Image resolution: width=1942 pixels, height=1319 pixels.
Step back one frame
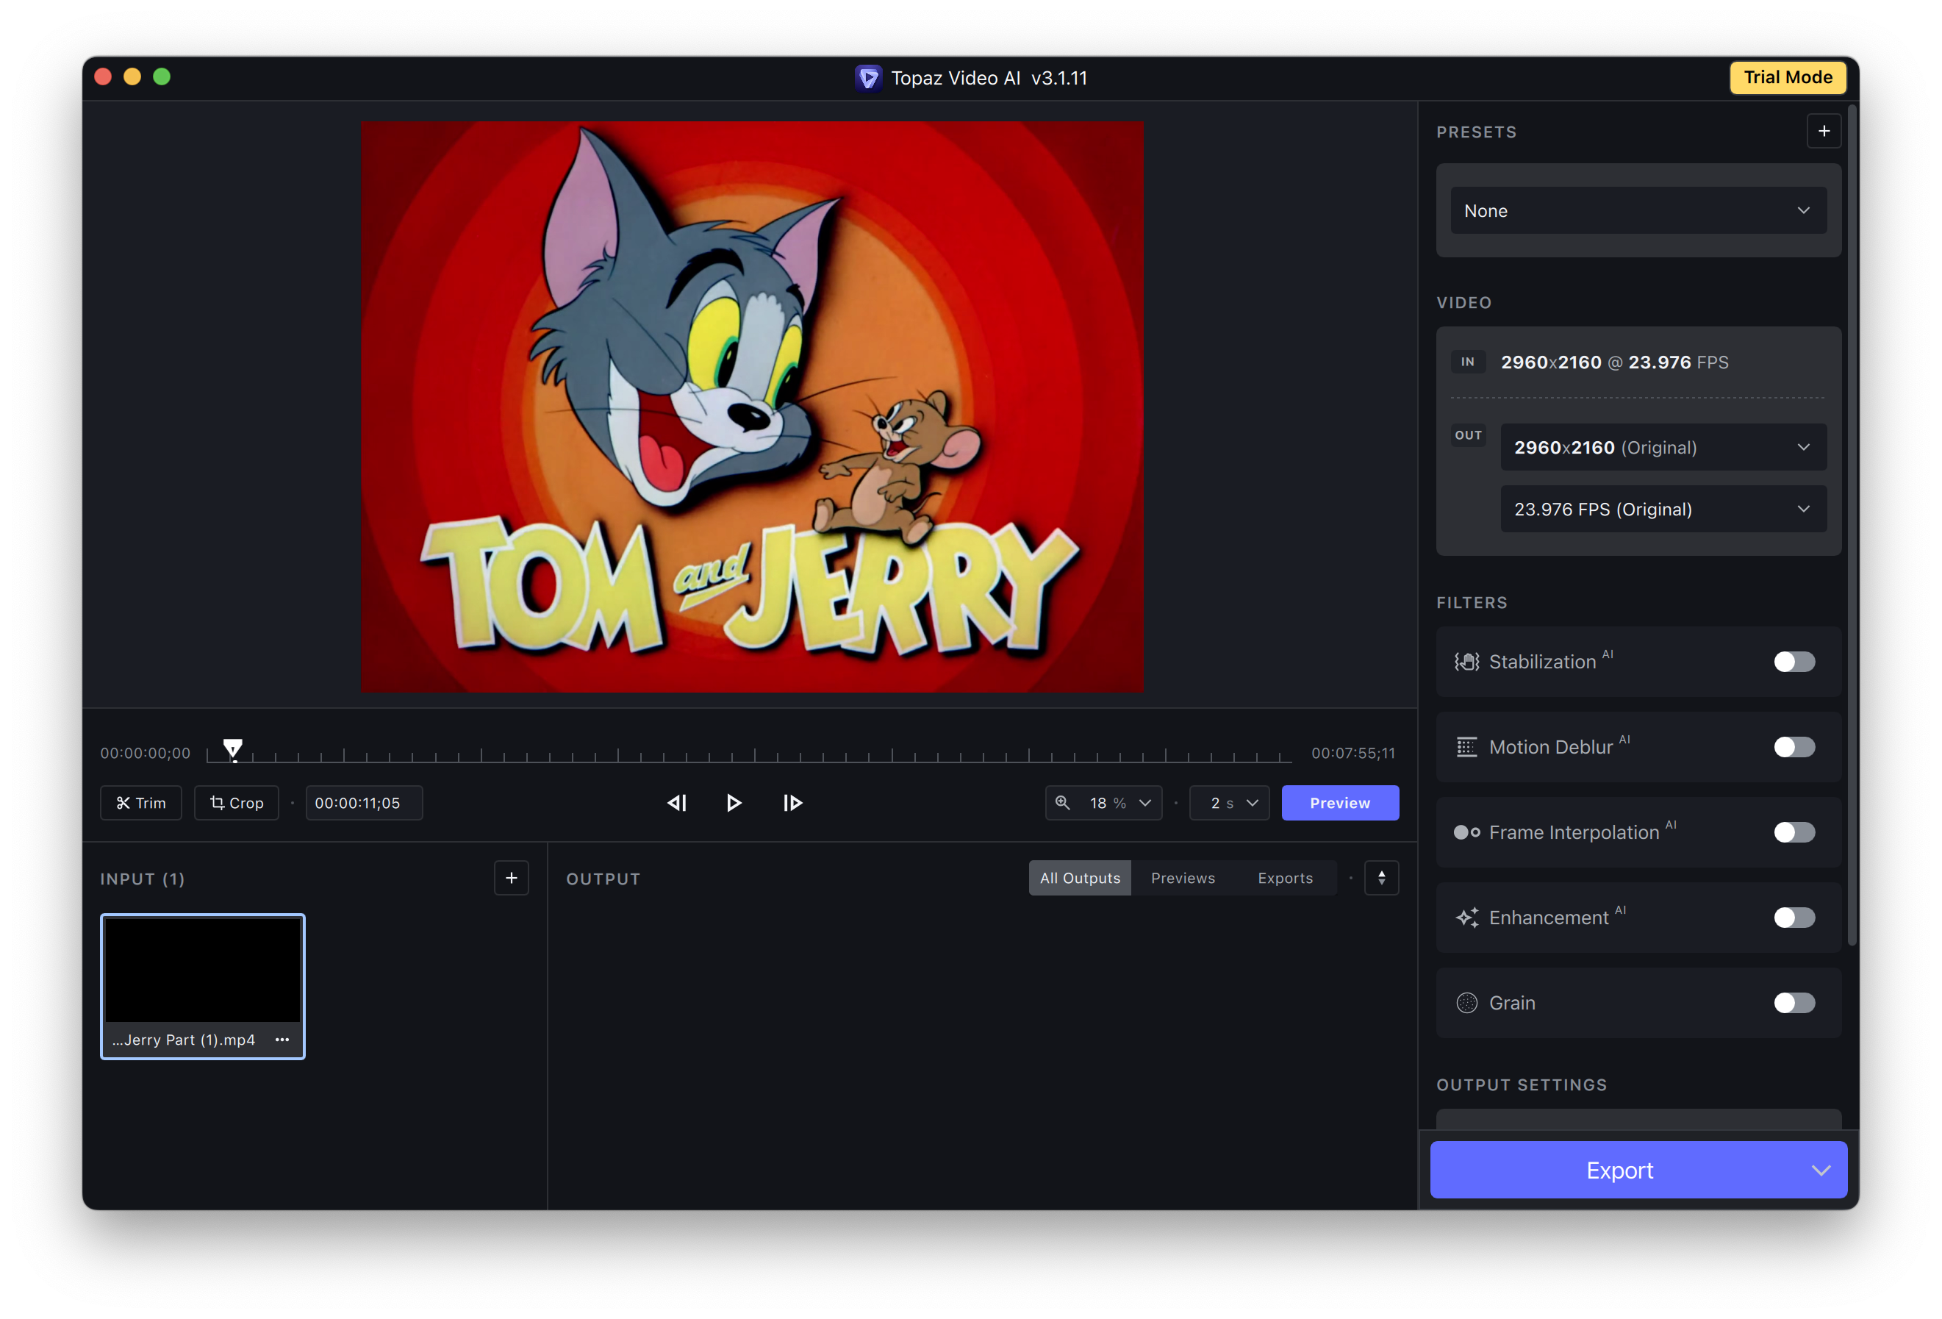pyautogui.click(x=677, y=802)
